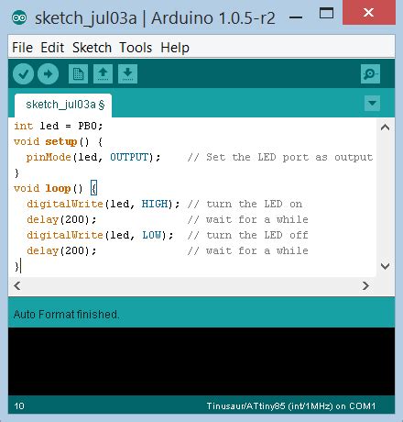403x422 pixels.
Task: Click 'pinMode(led, OUTPUT);' in code
Action: 93,158
